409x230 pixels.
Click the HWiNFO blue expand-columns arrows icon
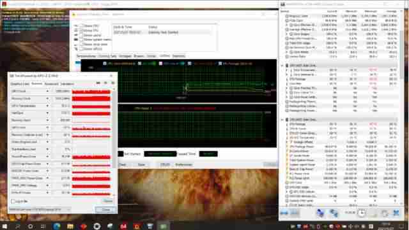tap(284, 213)
